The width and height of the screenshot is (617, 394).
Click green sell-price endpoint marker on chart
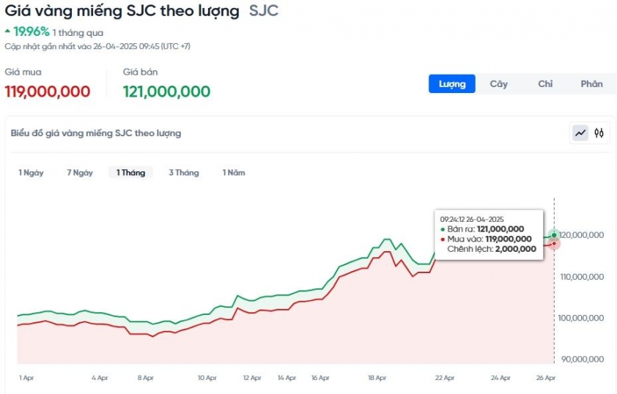[554, 235]
